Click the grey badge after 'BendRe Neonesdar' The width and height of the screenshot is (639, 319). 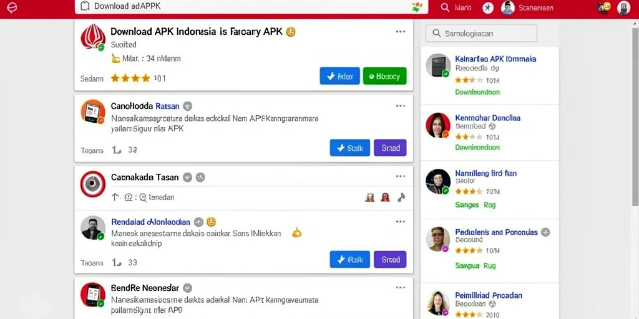pyautogui.click(x=187, y=288)
